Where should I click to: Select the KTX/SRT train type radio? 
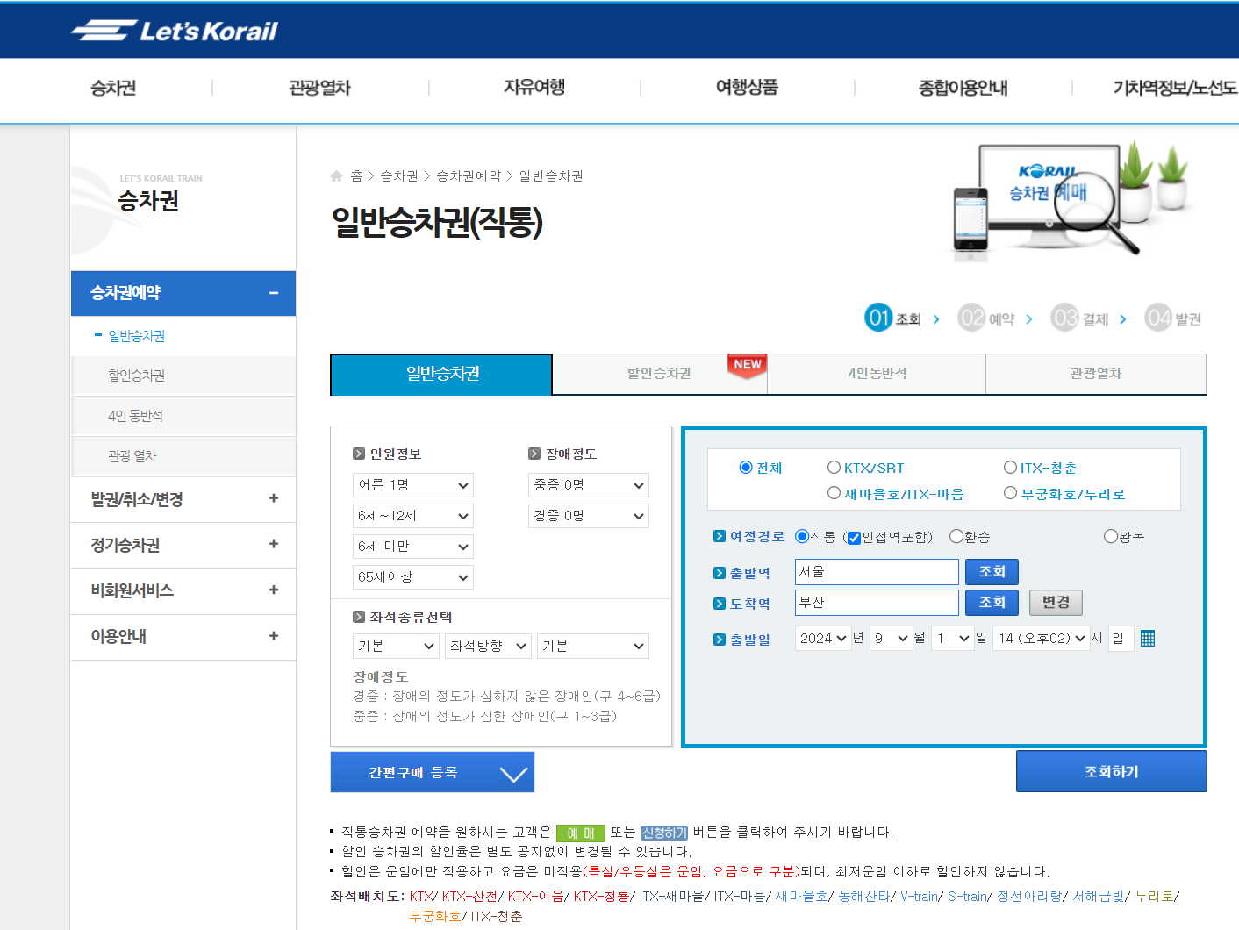pos(834,467)
